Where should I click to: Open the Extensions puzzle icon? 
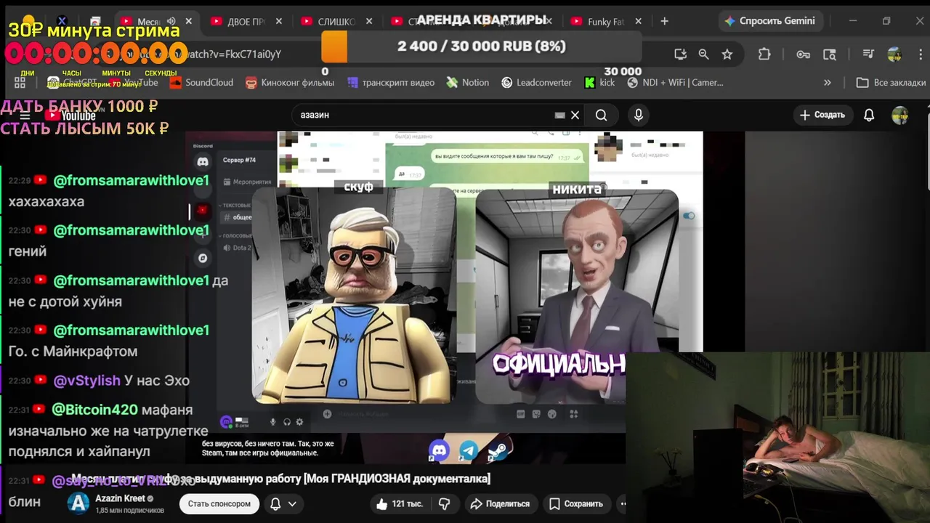(x=764, y=54)
